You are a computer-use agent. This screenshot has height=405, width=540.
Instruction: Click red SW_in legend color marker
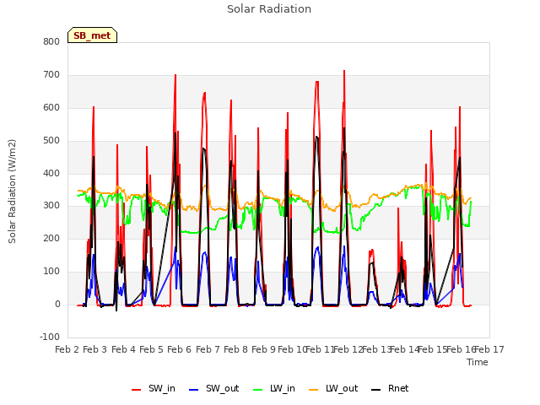(137, 390)
